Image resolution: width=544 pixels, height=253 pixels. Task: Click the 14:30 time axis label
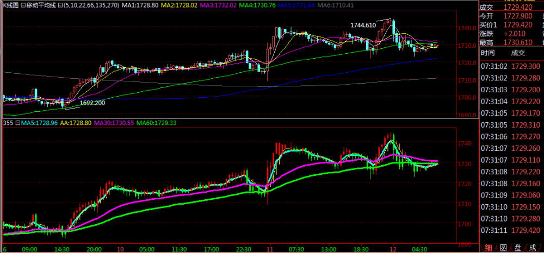61,249
